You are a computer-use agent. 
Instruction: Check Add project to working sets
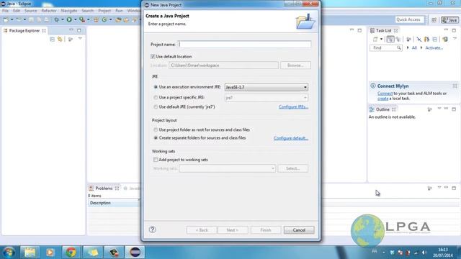point(156,160)
